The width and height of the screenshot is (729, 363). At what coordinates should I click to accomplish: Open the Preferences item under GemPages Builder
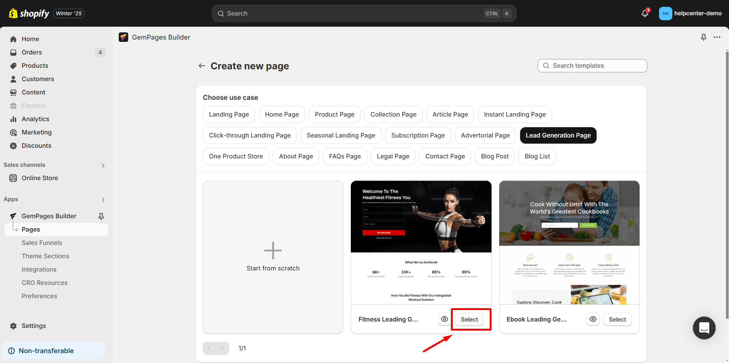(x=39, y=296)
